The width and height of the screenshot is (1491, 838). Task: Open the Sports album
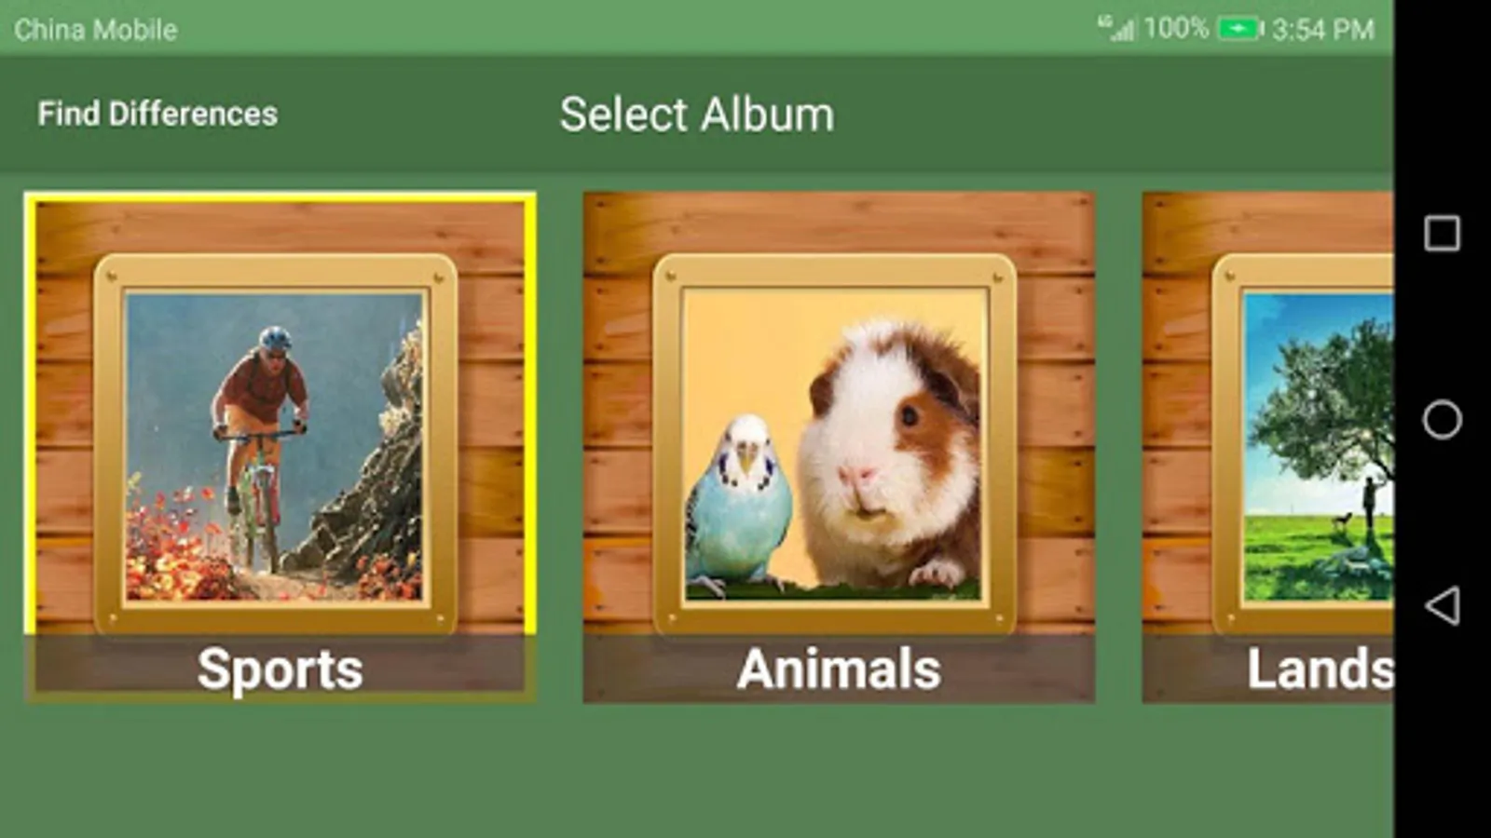click(280, 447)
